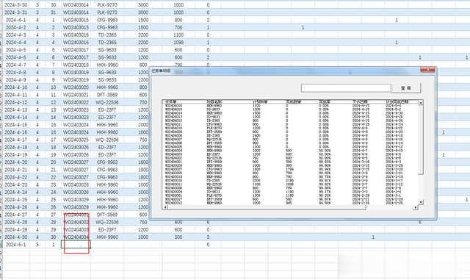Select the WO2404016 row in the list
Viewport: 470px width, 280px height.
[x=290, y=106]
